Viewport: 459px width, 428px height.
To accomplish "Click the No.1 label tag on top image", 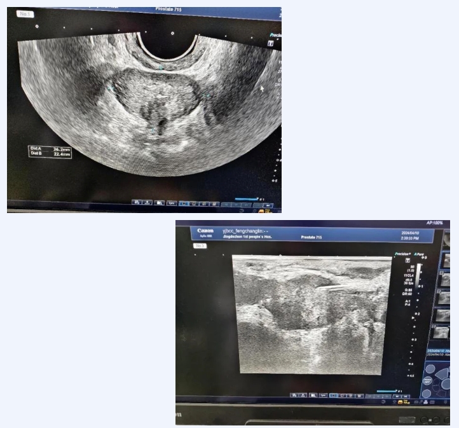I will [24, 13].
